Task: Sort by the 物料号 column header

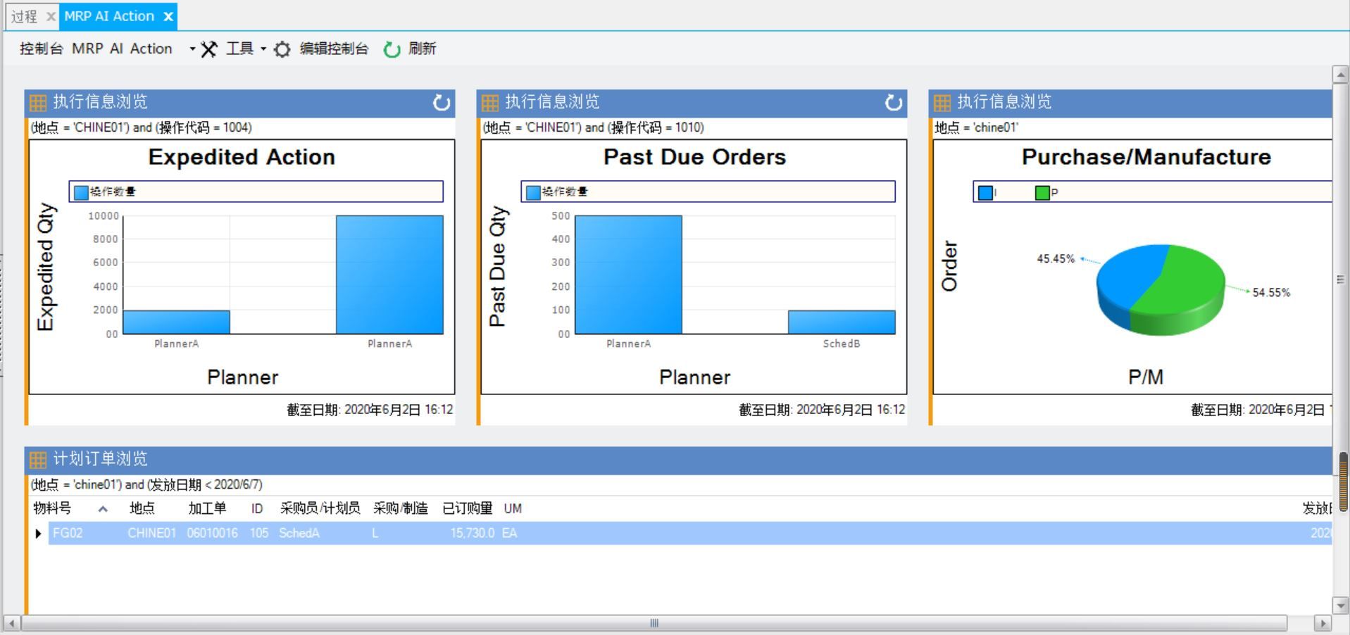Action: point(52,508)
